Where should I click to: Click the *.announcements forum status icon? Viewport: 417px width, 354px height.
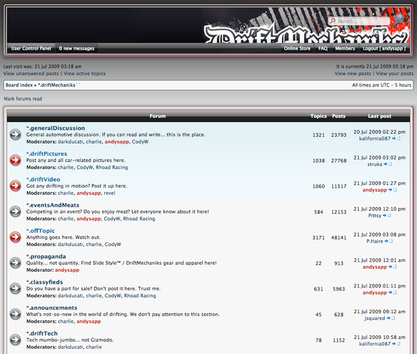pyautogui.click(x=16, y=314)
